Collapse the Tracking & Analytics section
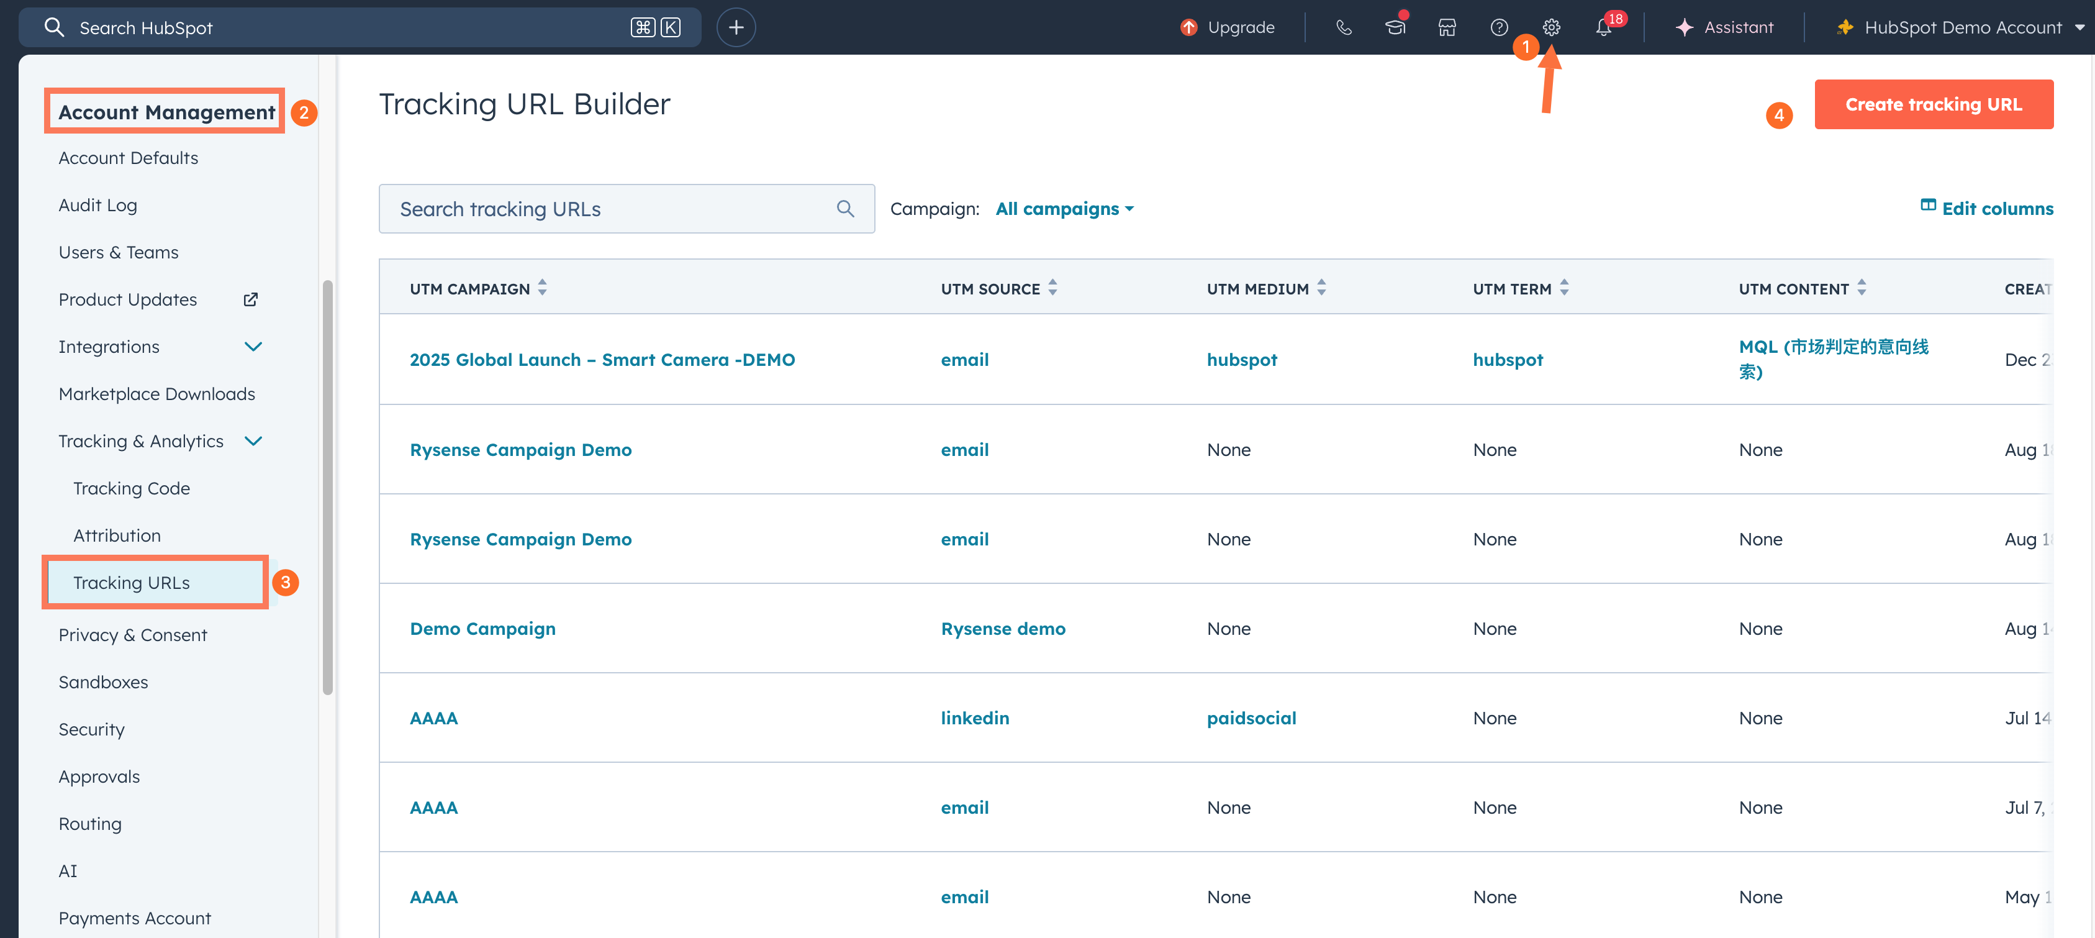 click(x=253, y=441)
